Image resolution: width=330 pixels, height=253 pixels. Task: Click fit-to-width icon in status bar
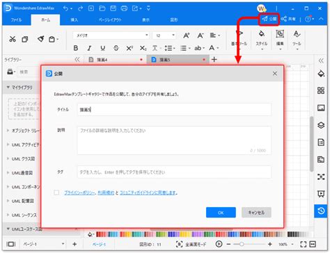pyautogui.click(x=313, y=244)
